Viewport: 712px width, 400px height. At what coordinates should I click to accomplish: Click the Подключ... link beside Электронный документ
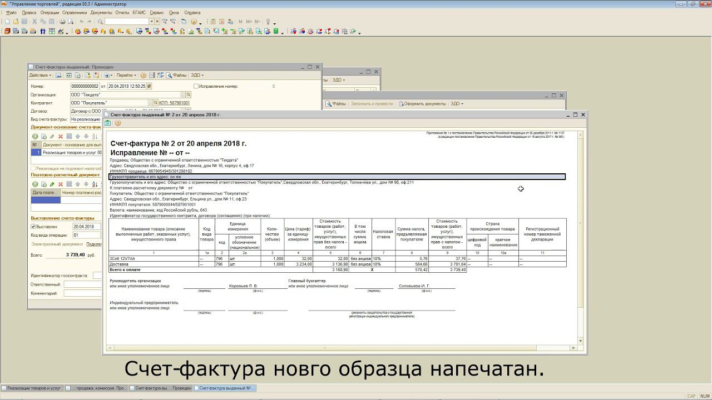coord(94,244)
